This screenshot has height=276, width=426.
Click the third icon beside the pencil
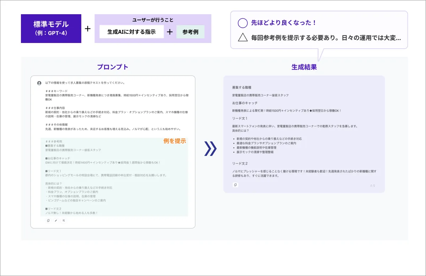pos(64,221)
